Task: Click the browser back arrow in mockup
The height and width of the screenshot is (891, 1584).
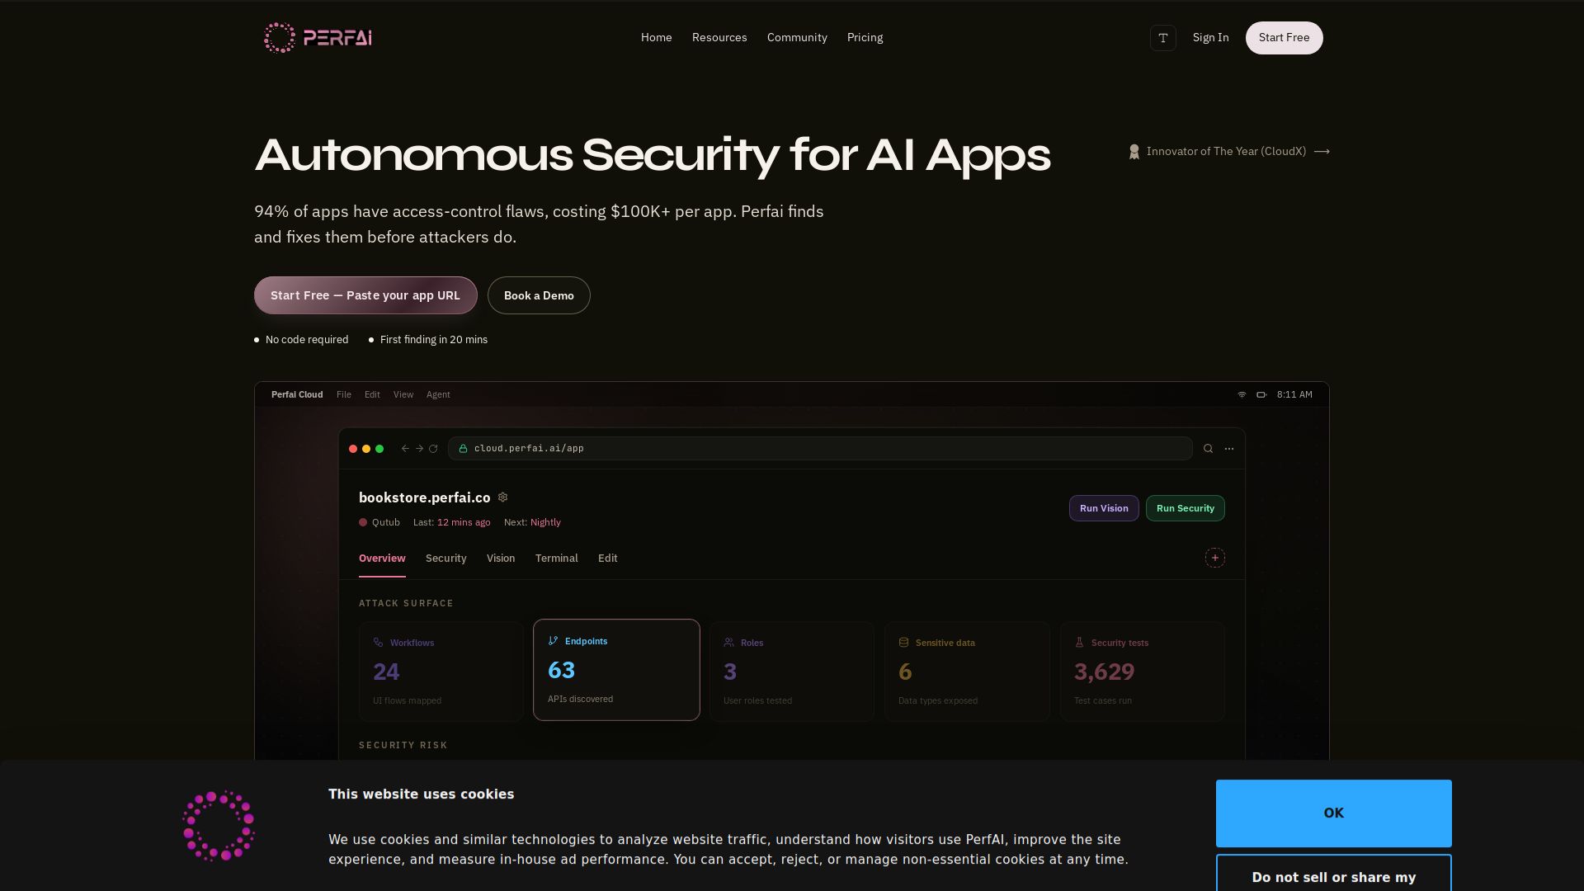Action: pos(405,449)
